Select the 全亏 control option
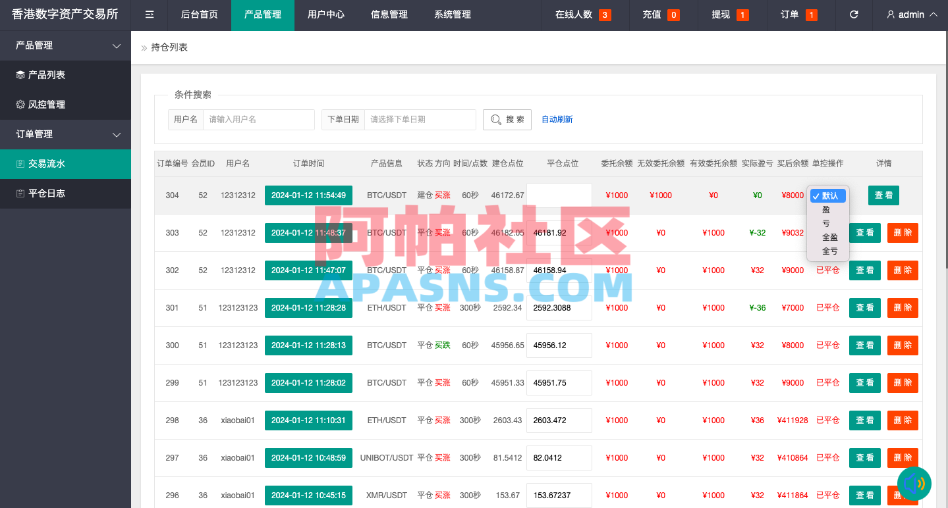948x508 pixels. [829, 251]
